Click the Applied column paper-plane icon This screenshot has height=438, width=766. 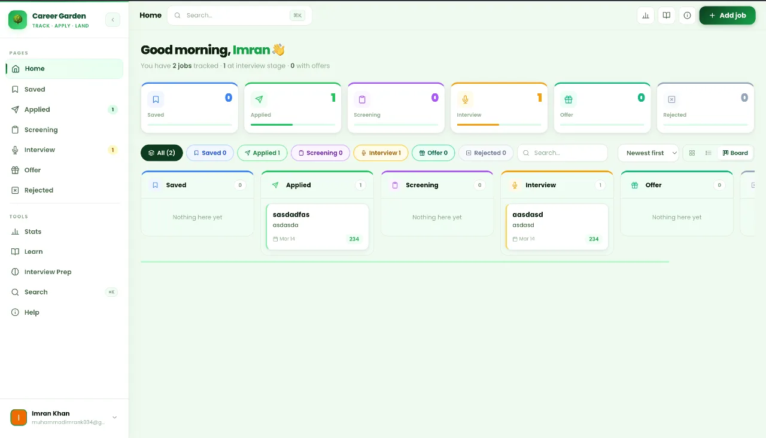275,185
